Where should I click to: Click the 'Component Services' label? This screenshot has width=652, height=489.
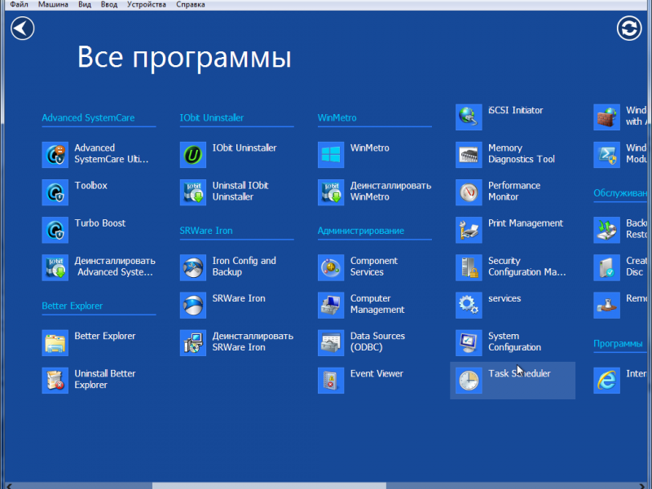[374, 267]
